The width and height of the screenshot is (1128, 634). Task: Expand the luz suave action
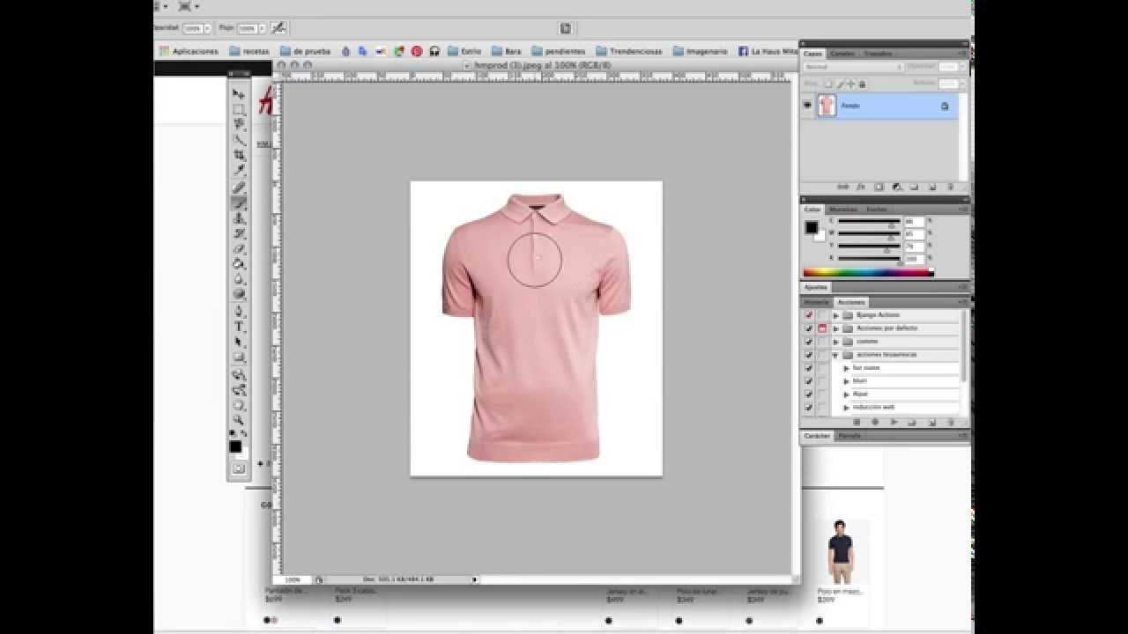[847, 367]
